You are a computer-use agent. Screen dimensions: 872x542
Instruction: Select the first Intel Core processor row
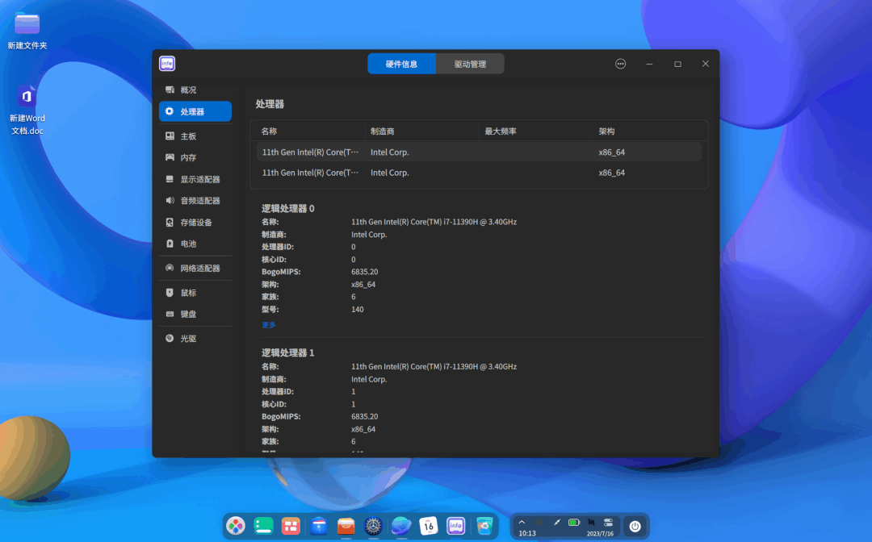tap(479, 152)
